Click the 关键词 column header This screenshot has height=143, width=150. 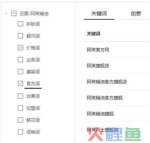click(x=94, y=34)
